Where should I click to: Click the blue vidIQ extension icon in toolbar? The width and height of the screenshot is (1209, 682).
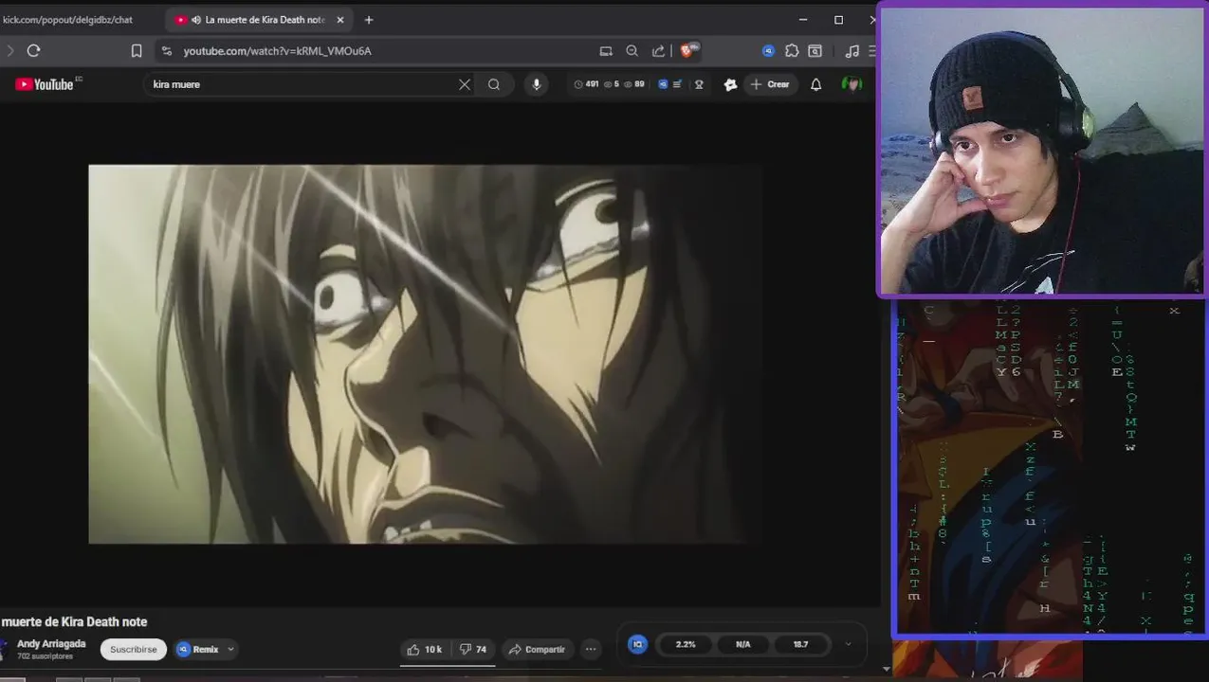coord(768,51)
